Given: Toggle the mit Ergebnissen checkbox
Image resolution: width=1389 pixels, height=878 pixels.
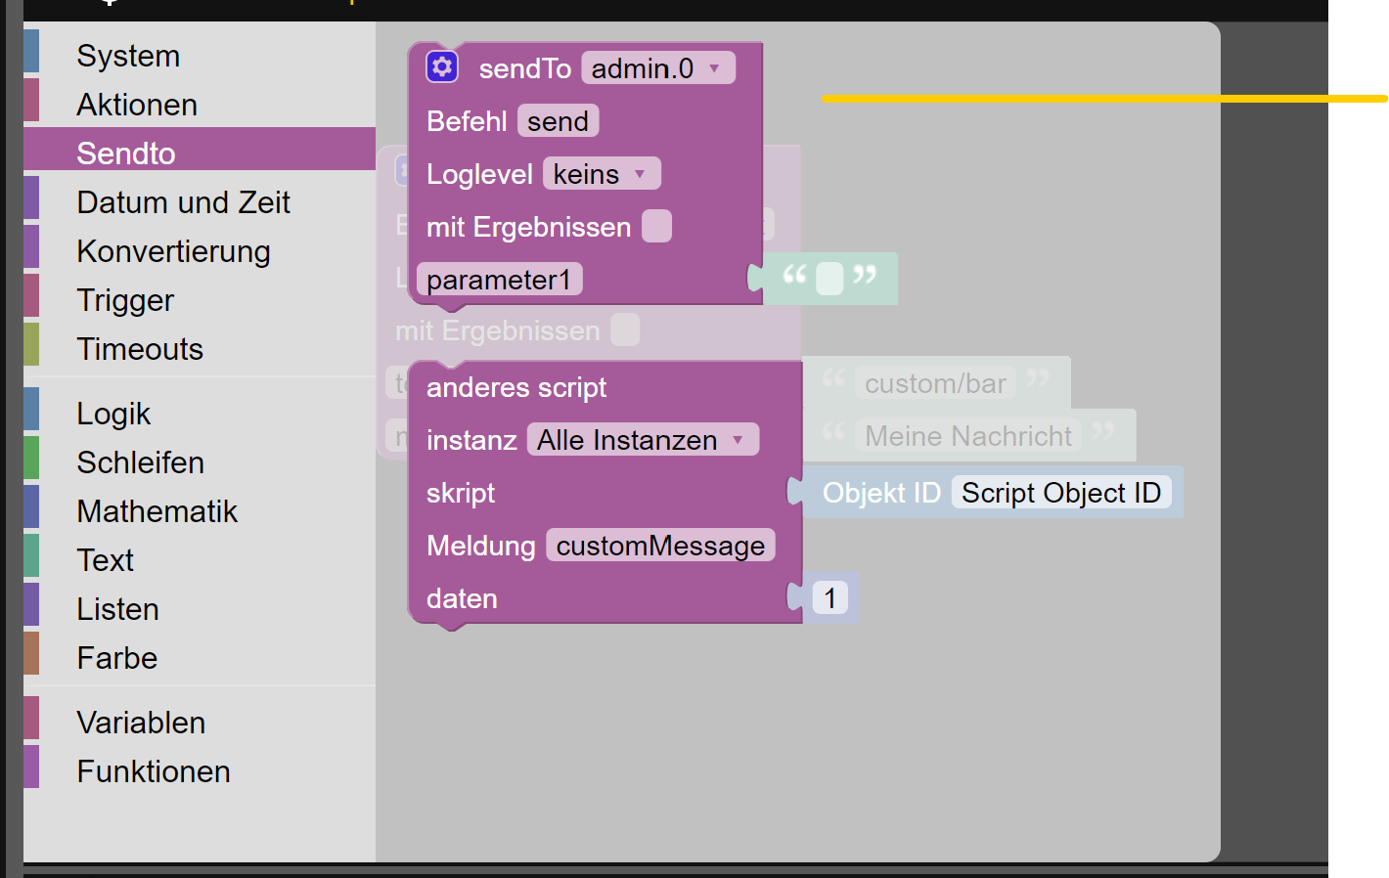Looking at the screenshot, I should [x=656, y=227].
